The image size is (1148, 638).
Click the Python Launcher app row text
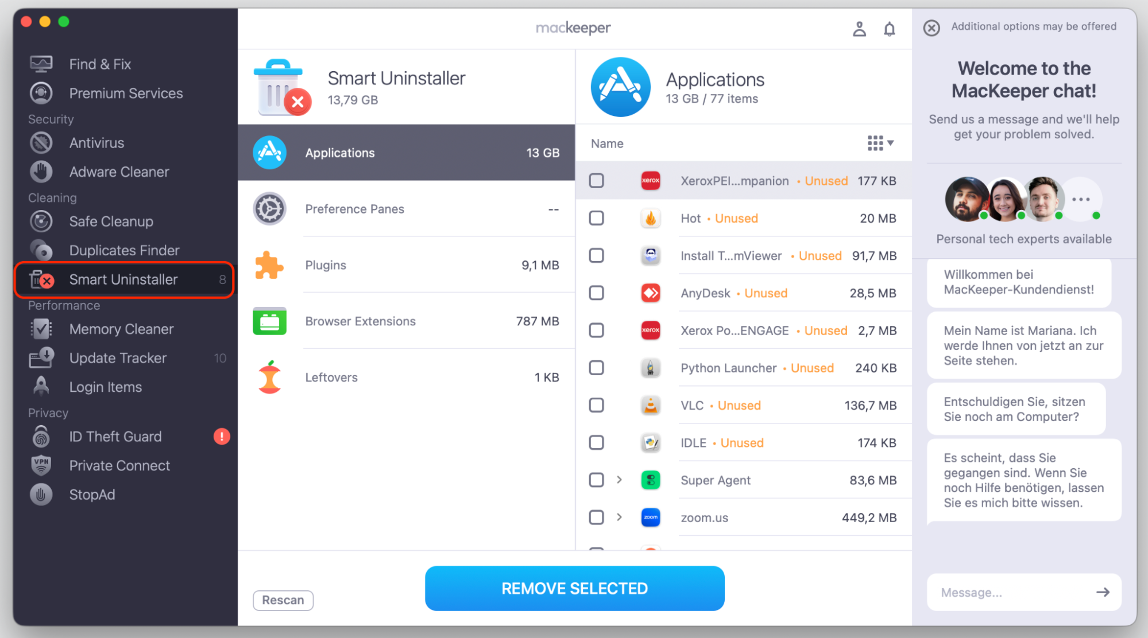click(x=728, y=368)
